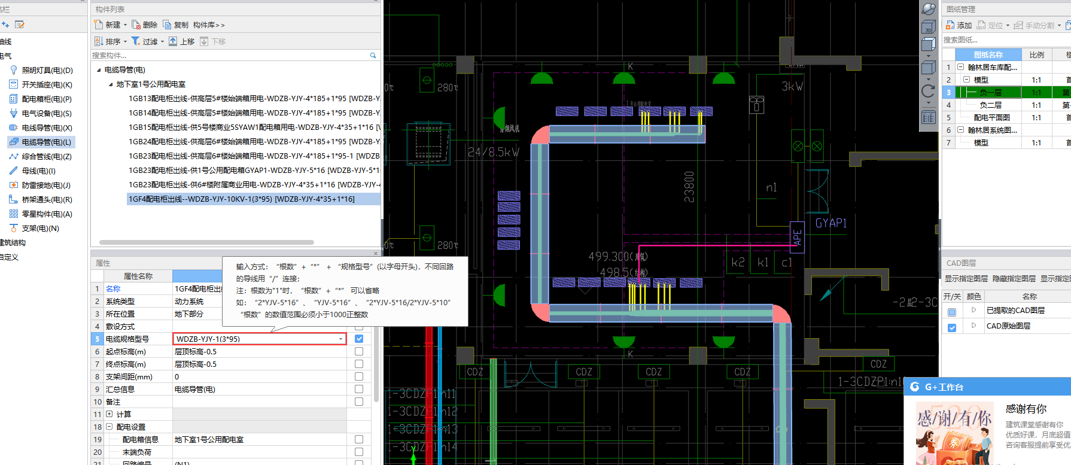This screenshot has width=1071, height=465.
Task: Click 隐藏指定图层 button
Action: point(1014,278)
